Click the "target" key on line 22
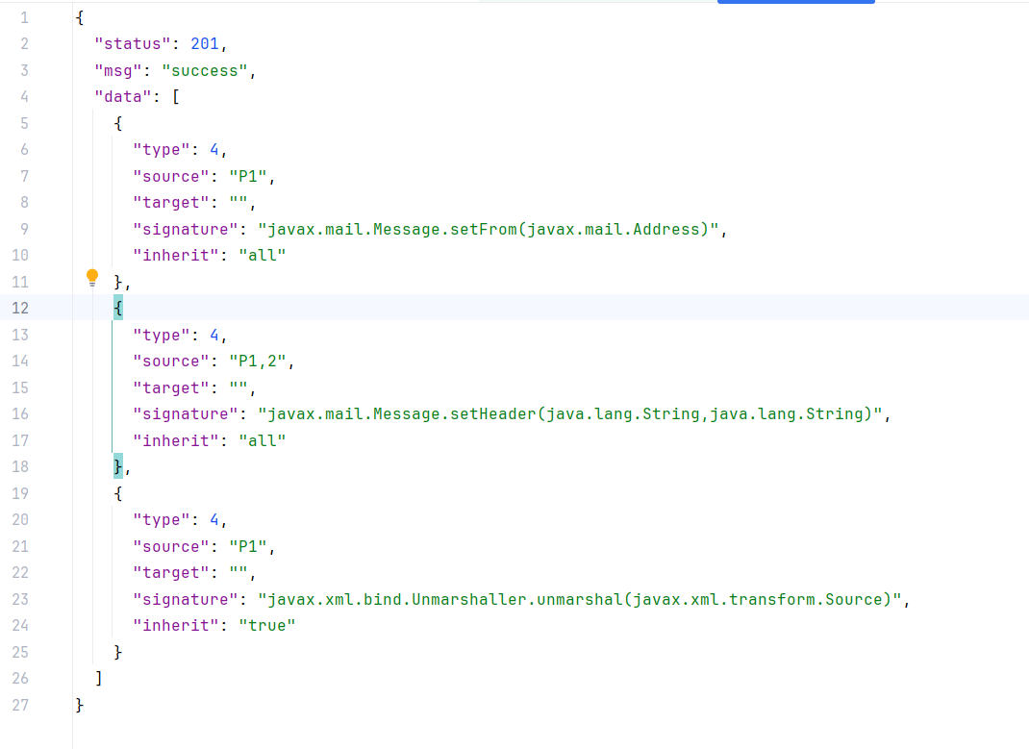This screenshot has height=749, width=1029. [170, 572]
